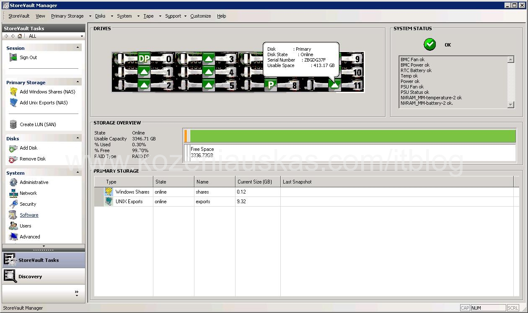Collapse the Primary Storage task section

(x=78, y=82)
